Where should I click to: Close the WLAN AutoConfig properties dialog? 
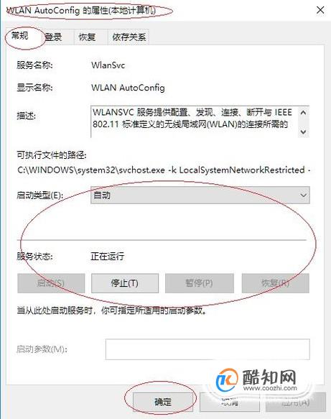[x=320, y=11]
